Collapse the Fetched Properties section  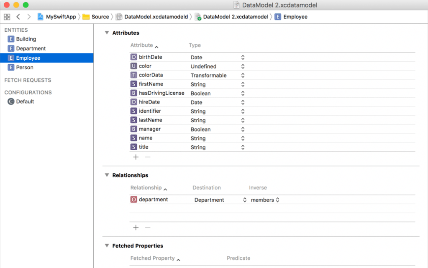click(x=107, y=246)
